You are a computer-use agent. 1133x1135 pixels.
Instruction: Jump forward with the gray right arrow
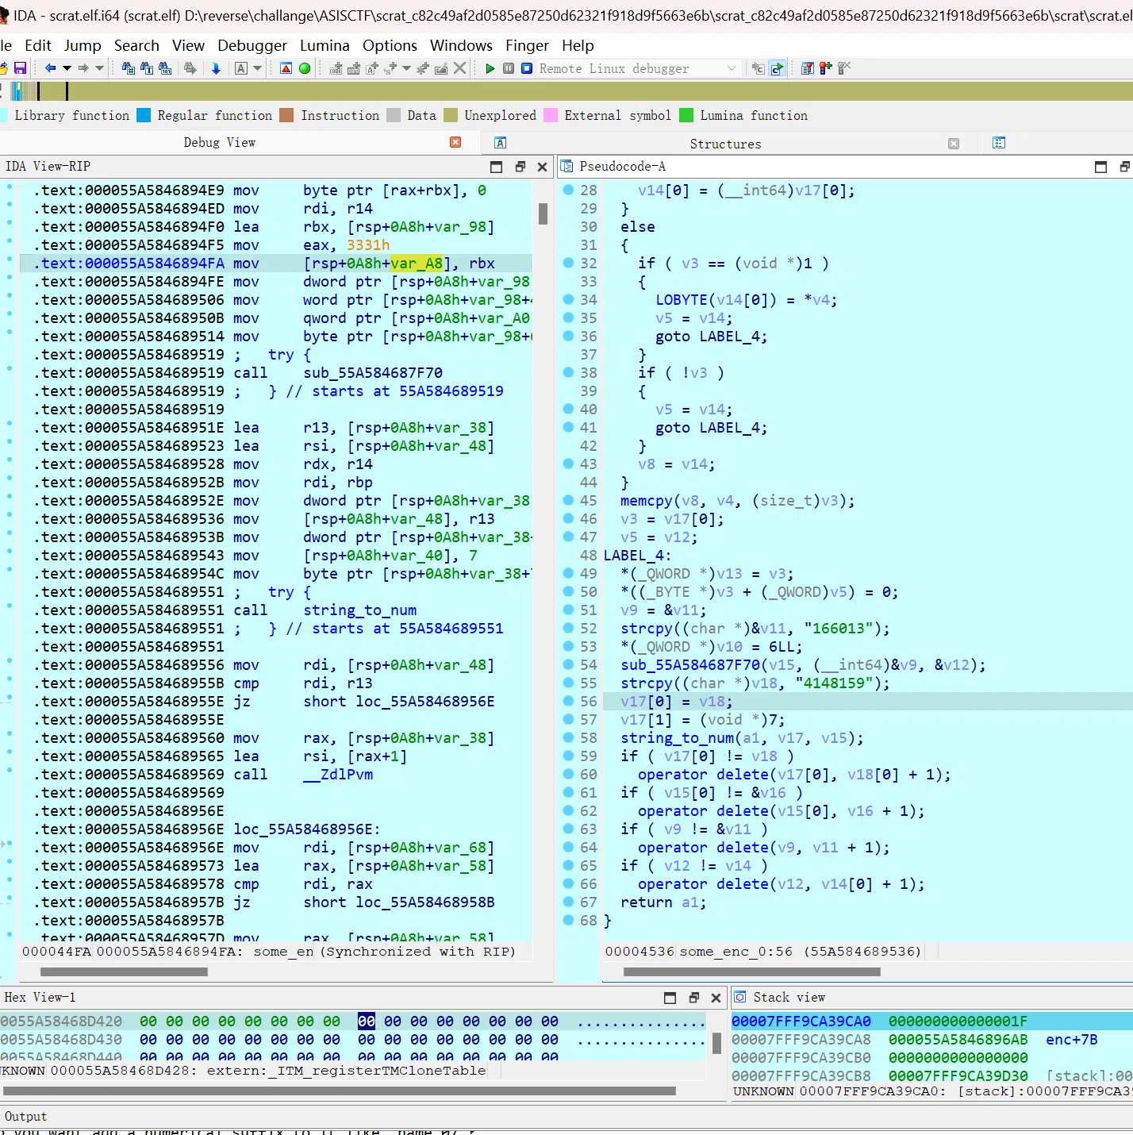[83, 68]
